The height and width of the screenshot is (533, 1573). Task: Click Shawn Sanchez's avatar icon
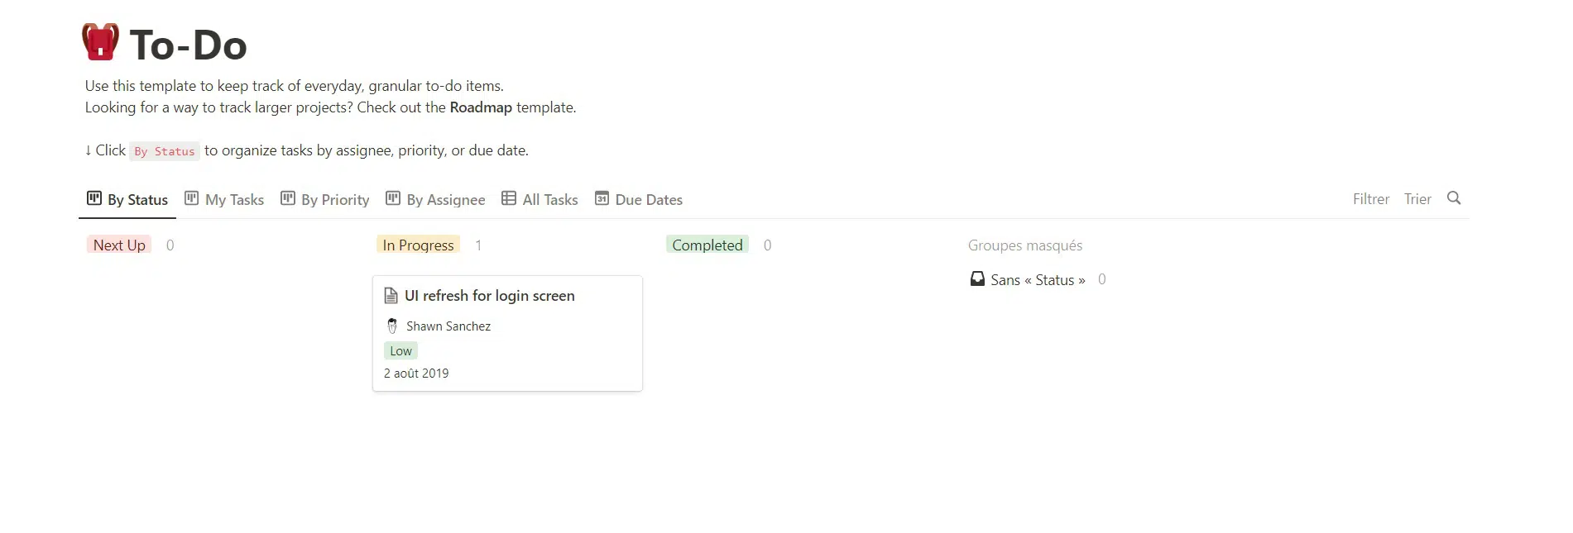392,326
